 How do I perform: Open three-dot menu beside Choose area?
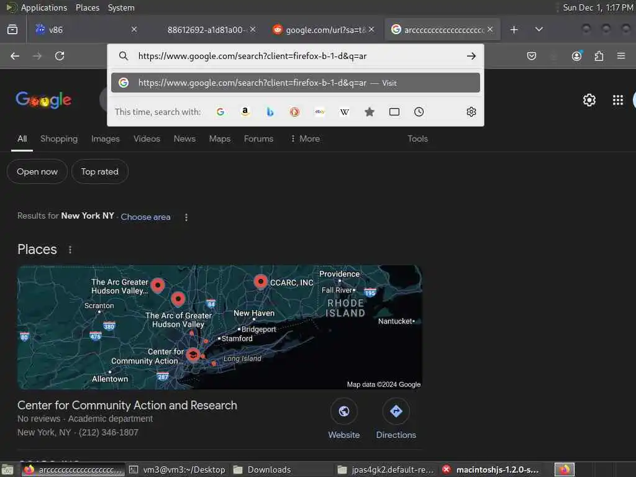point(186,217)
